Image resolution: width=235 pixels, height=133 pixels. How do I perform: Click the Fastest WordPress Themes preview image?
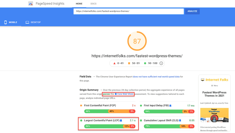pyautogui.click(x=214, y=115)
